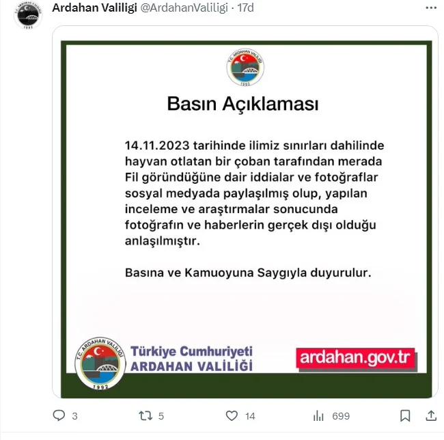Click the red ardahan.gov.tr banner in image
444x440 pixels.
tap(356, 359)
